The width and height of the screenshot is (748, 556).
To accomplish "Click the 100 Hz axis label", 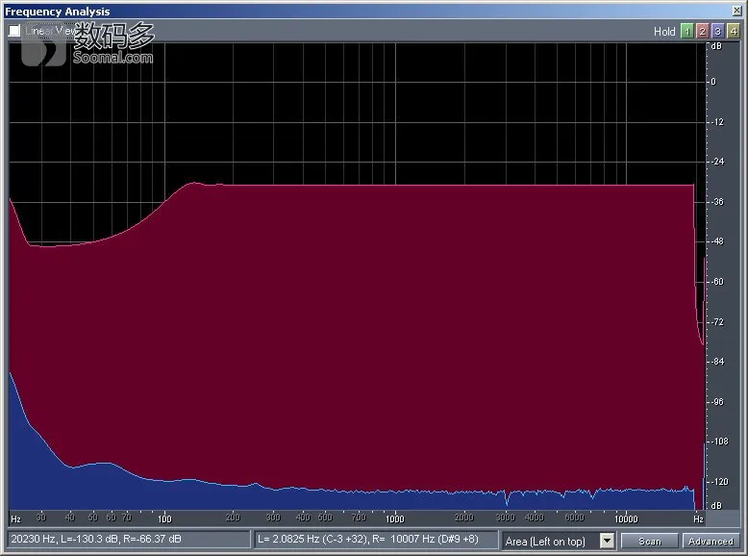I will coord(164,518).
